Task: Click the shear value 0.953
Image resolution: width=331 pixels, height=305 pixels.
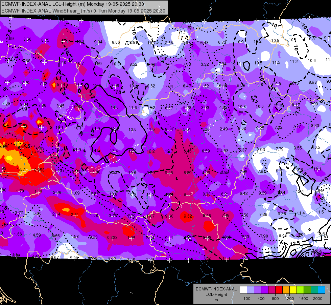Action: [39, 170]
